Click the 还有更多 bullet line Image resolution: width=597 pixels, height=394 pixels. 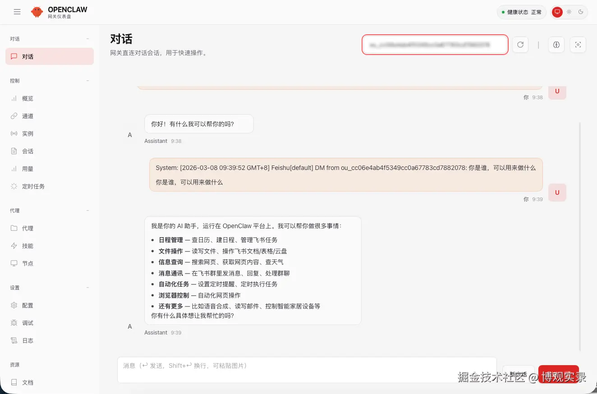click(239, 306)
